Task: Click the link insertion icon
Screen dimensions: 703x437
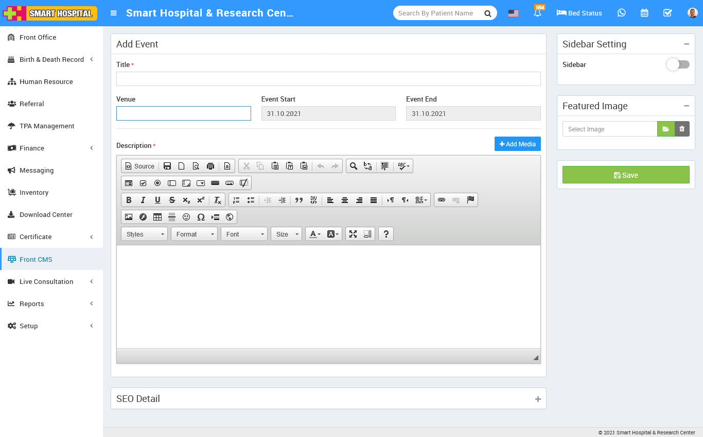Action: [442, 200]
